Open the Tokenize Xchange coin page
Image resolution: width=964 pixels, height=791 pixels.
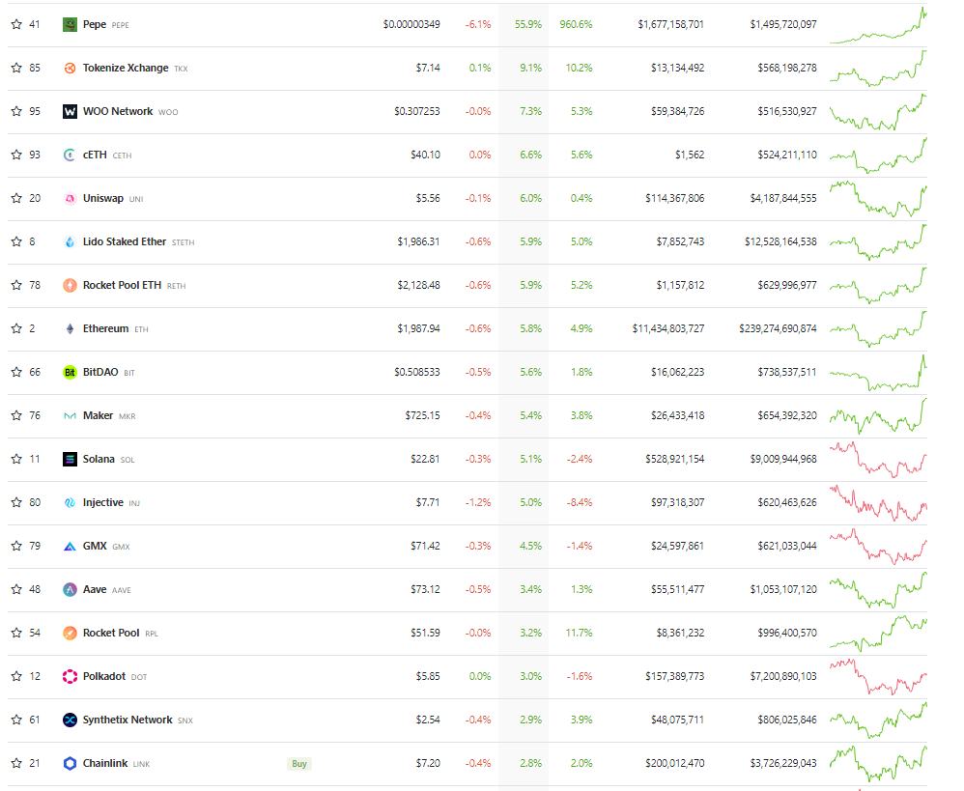pyautogui.click(x=125, y=68)
